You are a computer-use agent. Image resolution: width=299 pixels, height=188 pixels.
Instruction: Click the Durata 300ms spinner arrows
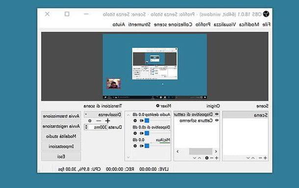86,127
